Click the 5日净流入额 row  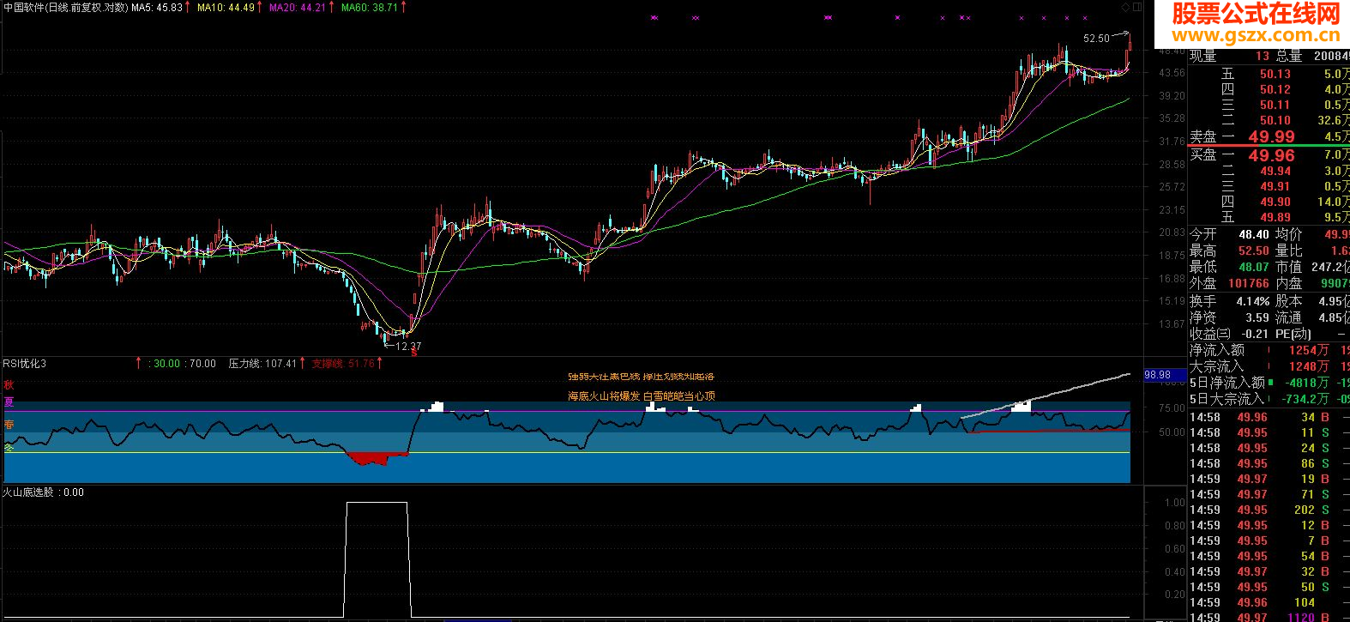1269,383
